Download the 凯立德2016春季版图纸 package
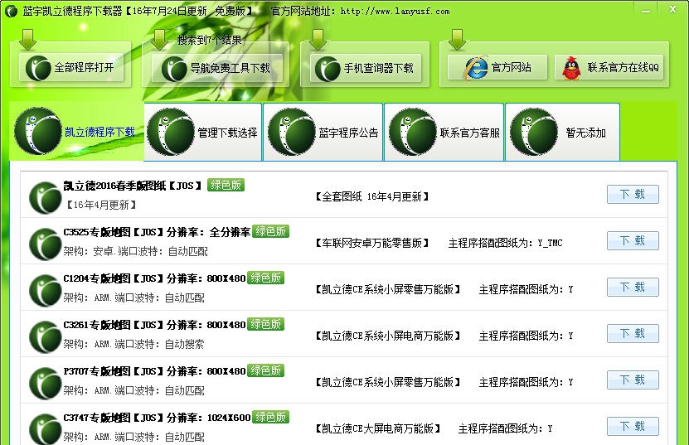The height and width of the screenshot is (445, 689). [633, 195]
